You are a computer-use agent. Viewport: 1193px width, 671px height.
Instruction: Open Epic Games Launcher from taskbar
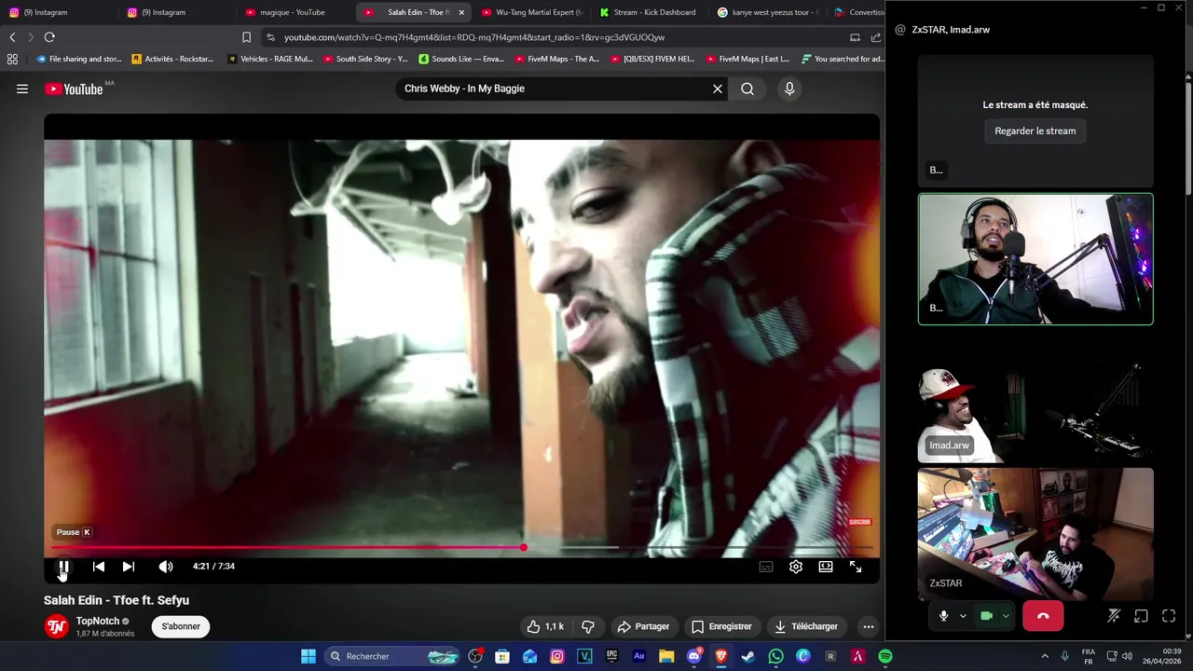(x=611, y=656)
